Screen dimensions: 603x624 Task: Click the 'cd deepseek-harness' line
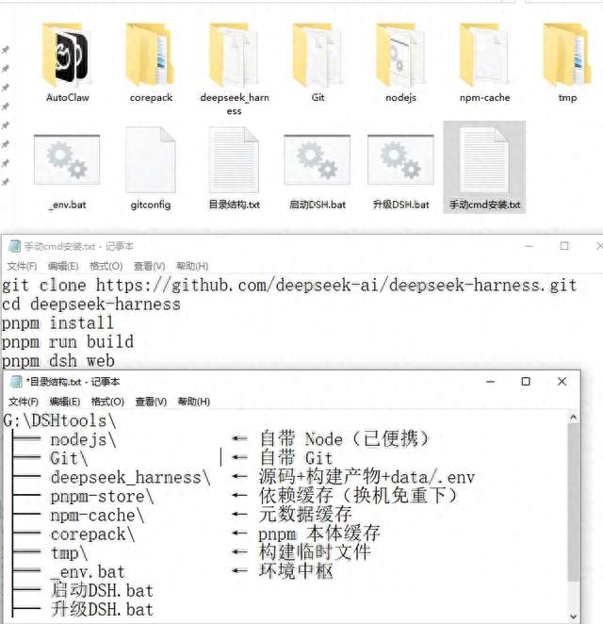[x=91, y=304]
